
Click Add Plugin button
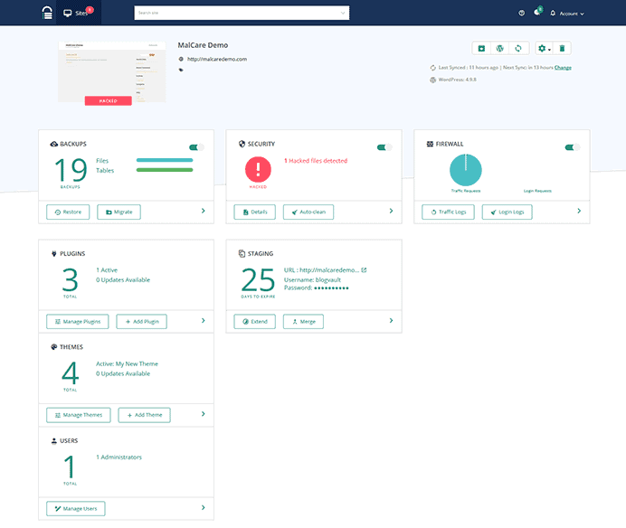coord(142,322)
